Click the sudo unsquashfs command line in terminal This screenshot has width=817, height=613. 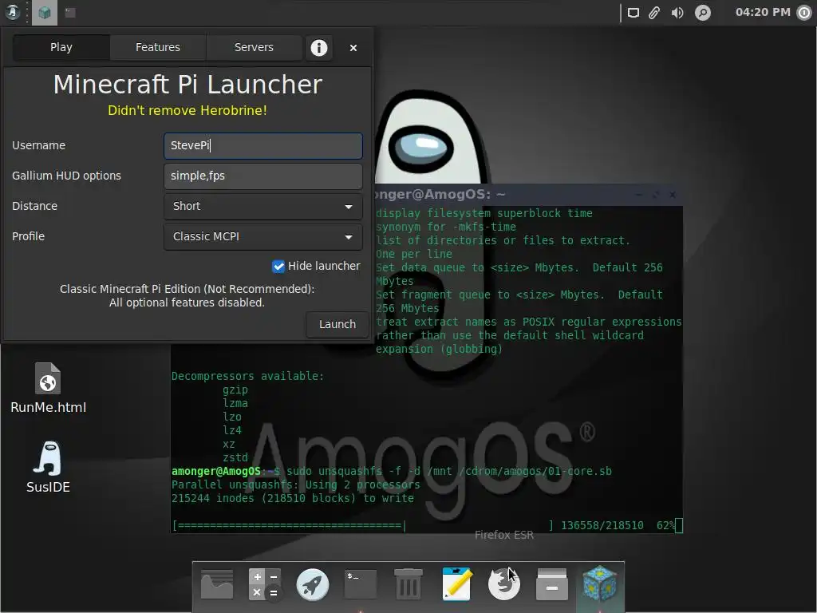point(391,471)
